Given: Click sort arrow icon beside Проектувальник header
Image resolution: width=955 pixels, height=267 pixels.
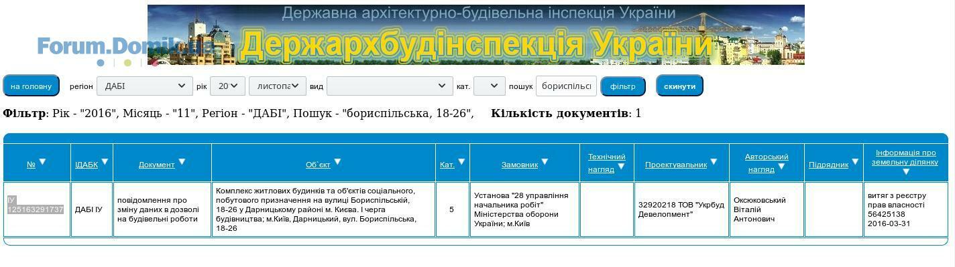Looking at the screenshot, I should [x=714, y=162].
